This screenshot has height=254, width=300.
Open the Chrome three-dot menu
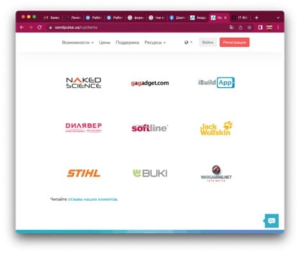click(x=278, y=28)
